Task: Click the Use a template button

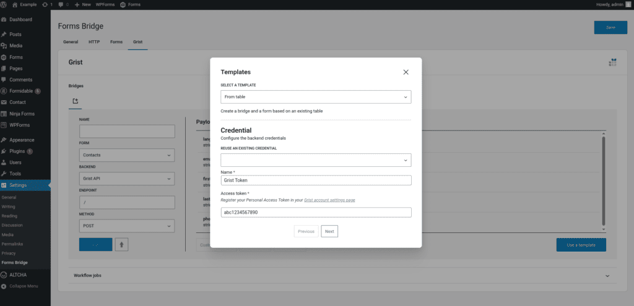Action: [x=581, y=245]
